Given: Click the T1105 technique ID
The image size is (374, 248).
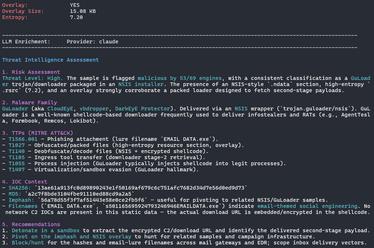Looking at the screenshot, I should click(x=17, y=157).
